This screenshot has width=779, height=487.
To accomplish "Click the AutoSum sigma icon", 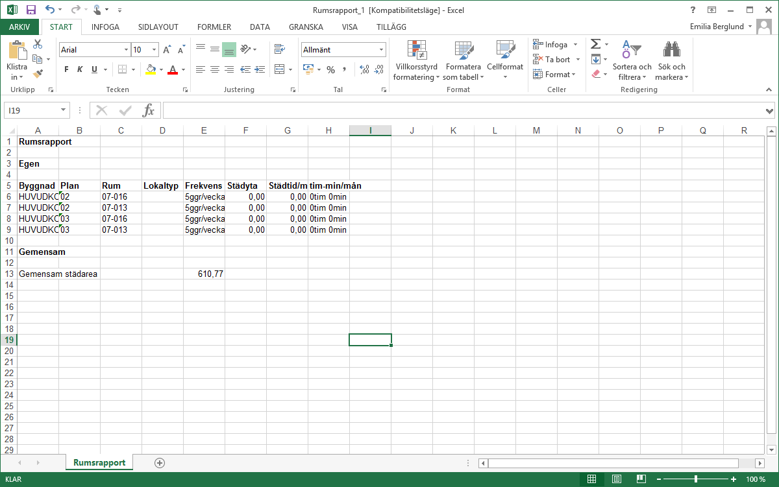I will (x=595, y=44).
